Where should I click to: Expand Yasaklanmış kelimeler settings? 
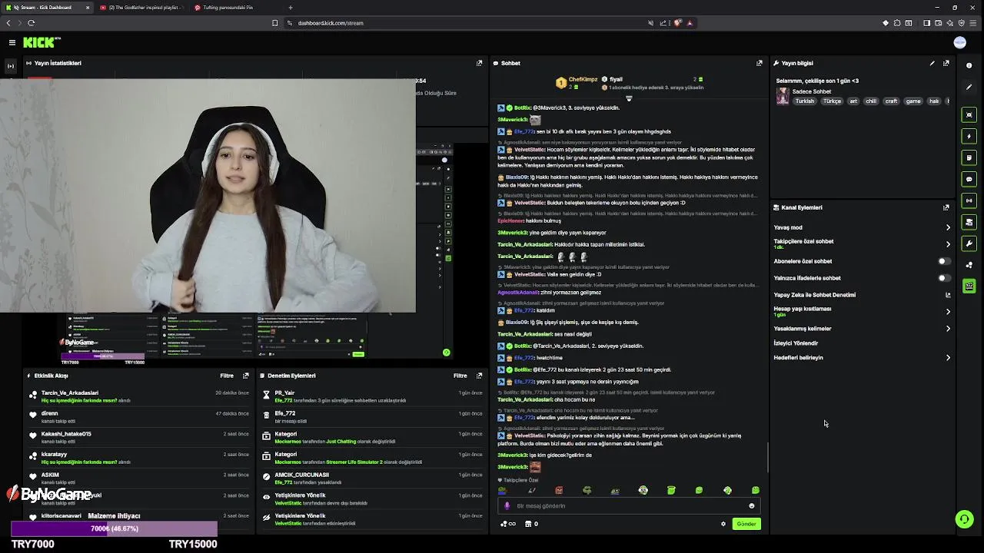tap(947, 329)
